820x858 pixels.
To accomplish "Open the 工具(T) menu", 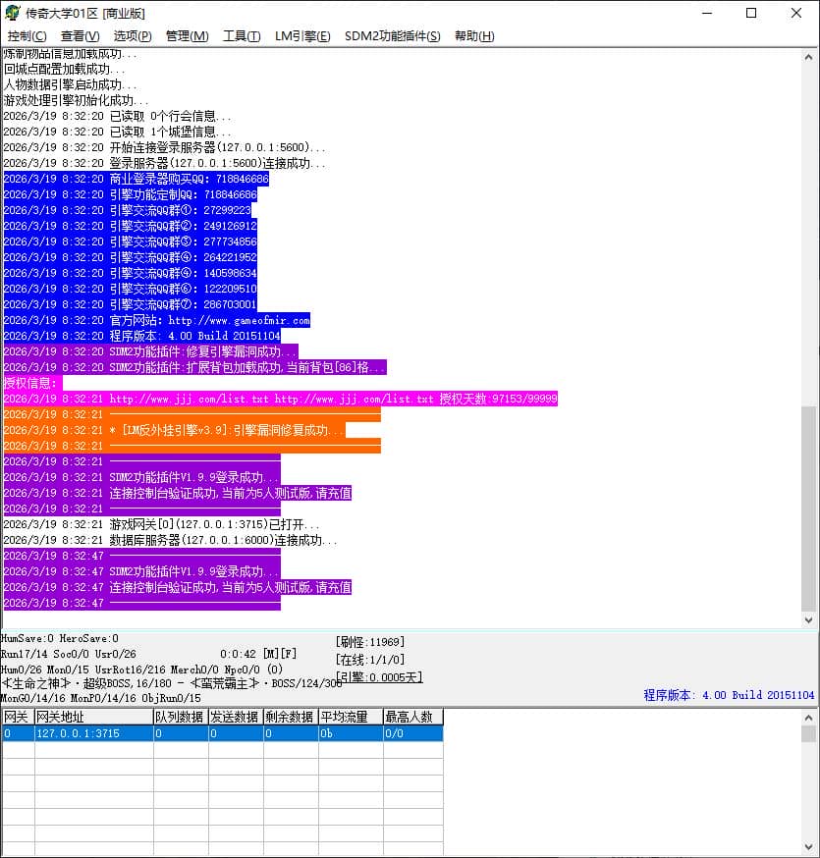I will coord(242,36).
